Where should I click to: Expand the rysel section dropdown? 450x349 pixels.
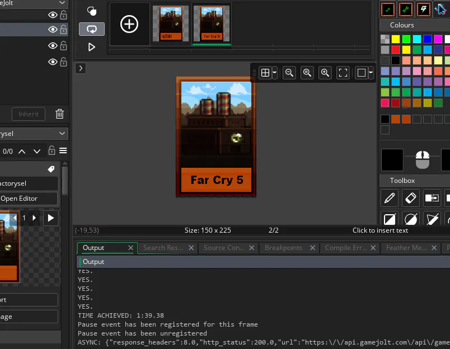point(62,134)
